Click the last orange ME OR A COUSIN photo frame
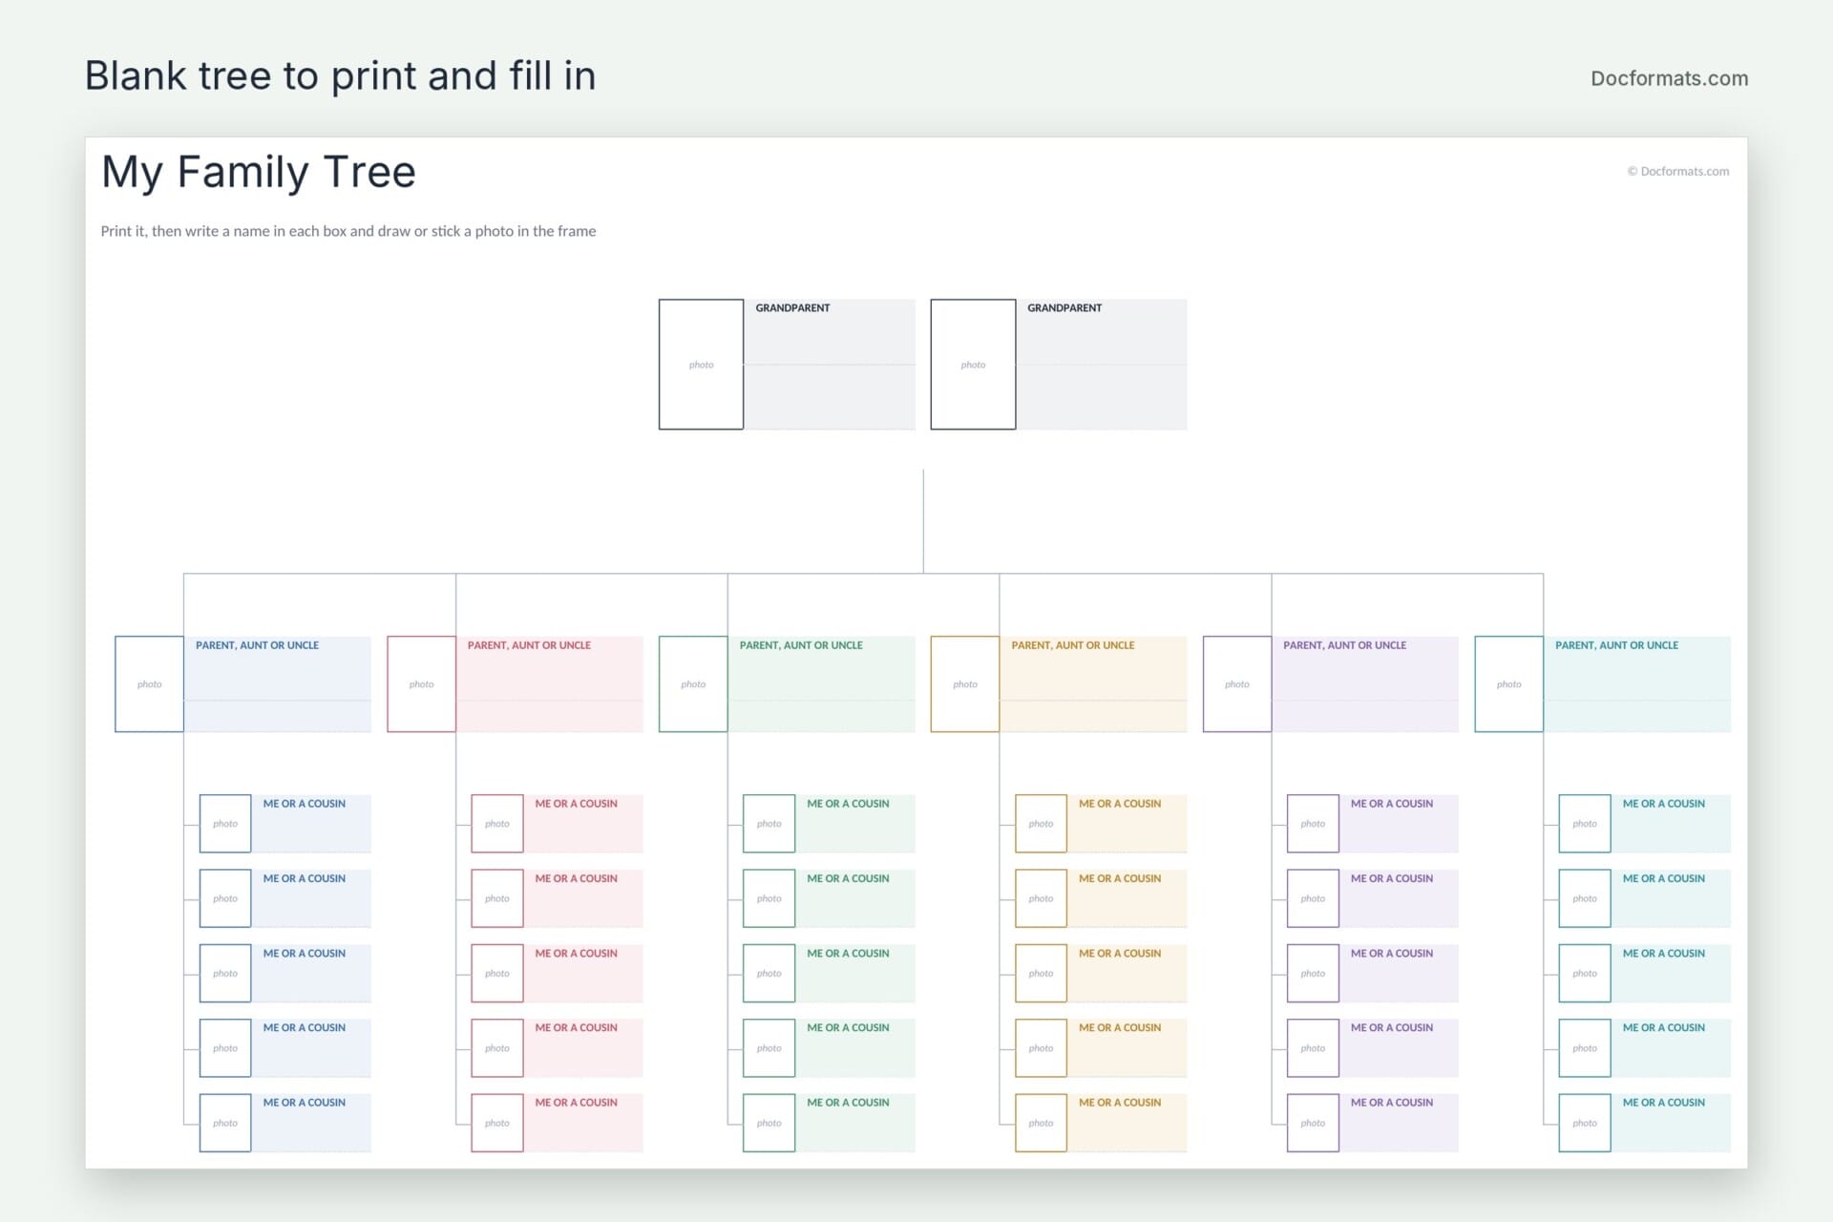This screenshot has width=1833, height=1222. tap(1041, 1123)
